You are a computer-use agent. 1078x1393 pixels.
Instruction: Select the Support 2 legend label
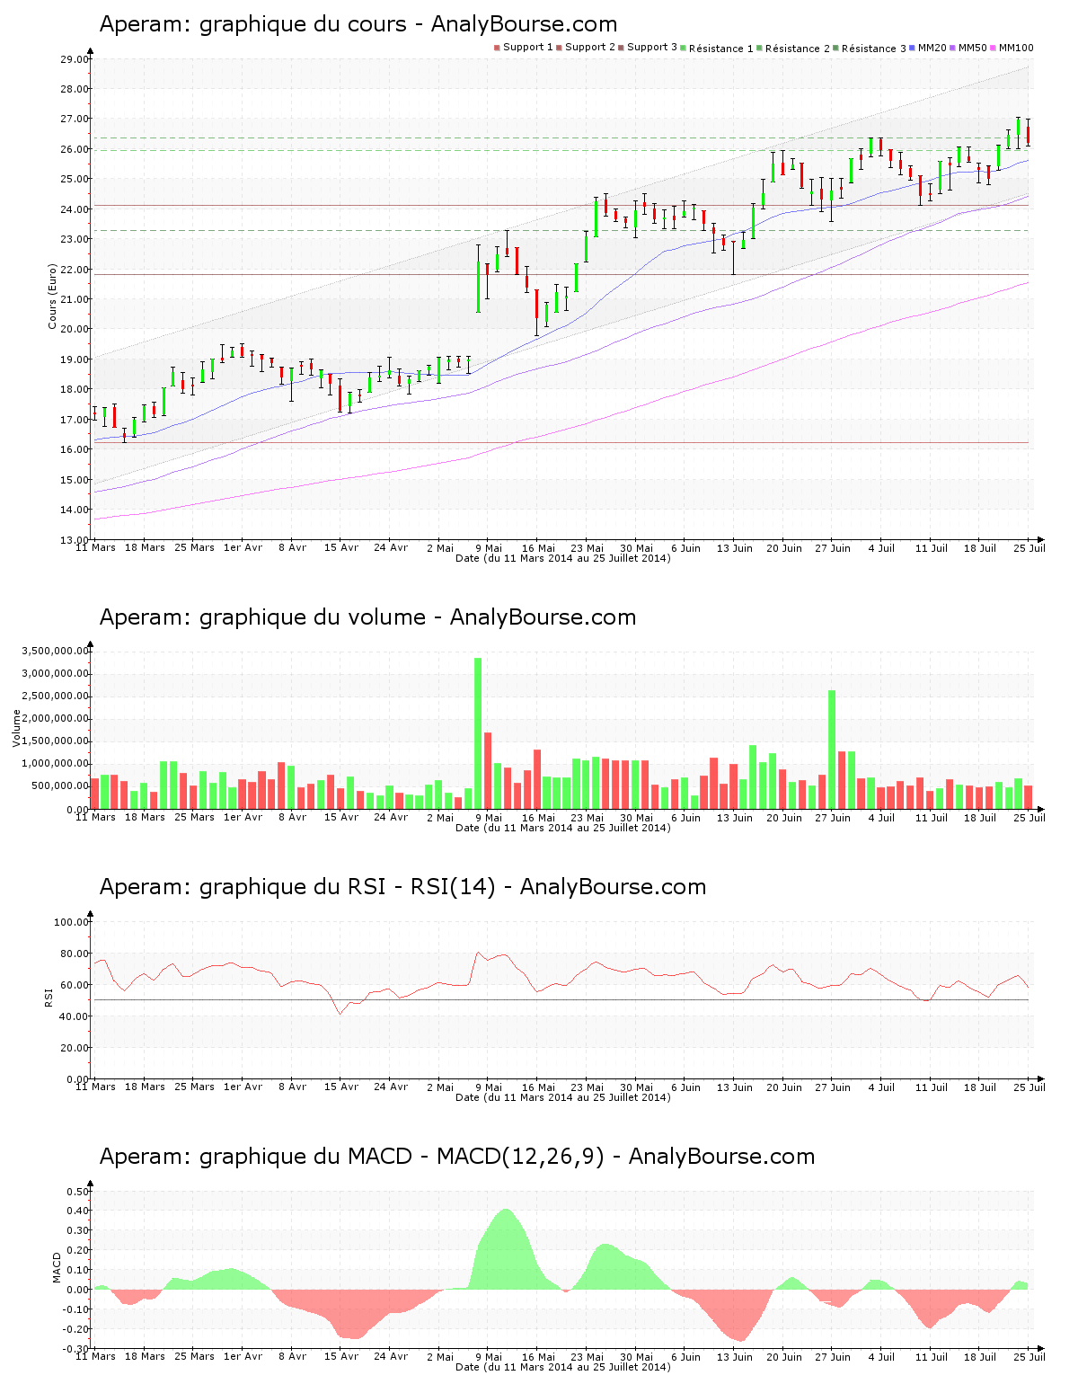[x=590, y=48]
